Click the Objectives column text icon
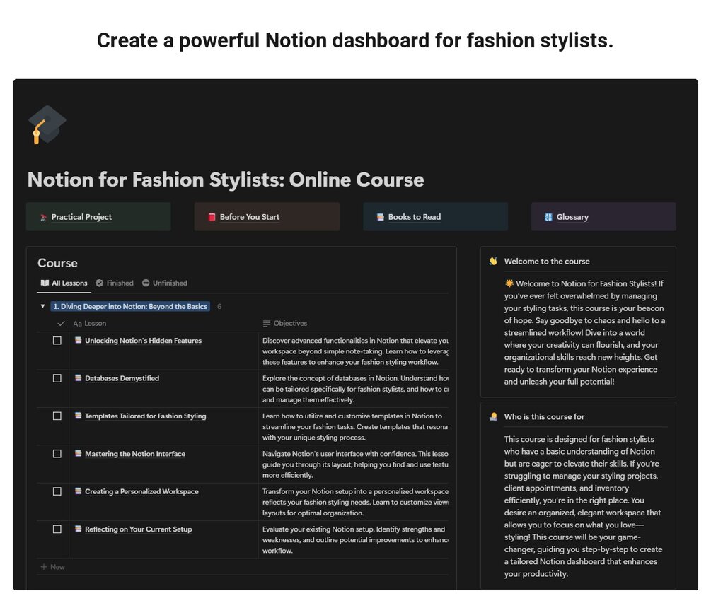The image size is (711, 603). point(267,324)
